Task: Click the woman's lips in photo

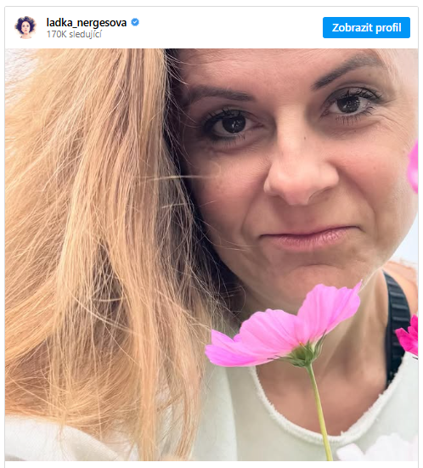Action: pos(307,239)
